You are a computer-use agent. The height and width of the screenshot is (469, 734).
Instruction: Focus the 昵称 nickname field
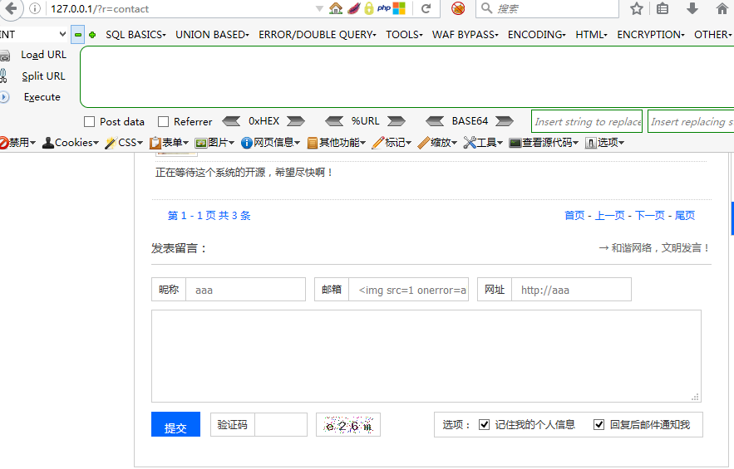pos(246,290)
